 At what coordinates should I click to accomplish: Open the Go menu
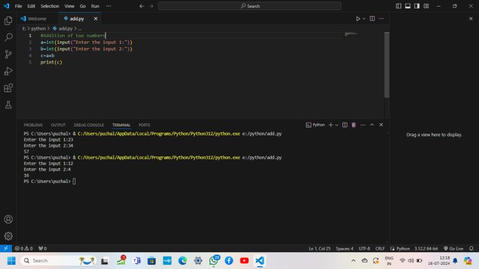coord(83,6)
